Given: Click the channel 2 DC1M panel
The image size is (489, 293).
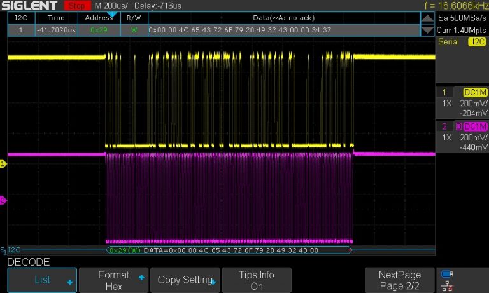Looking at the screenshot, I should pyautogui.click(x=462, y=137).
